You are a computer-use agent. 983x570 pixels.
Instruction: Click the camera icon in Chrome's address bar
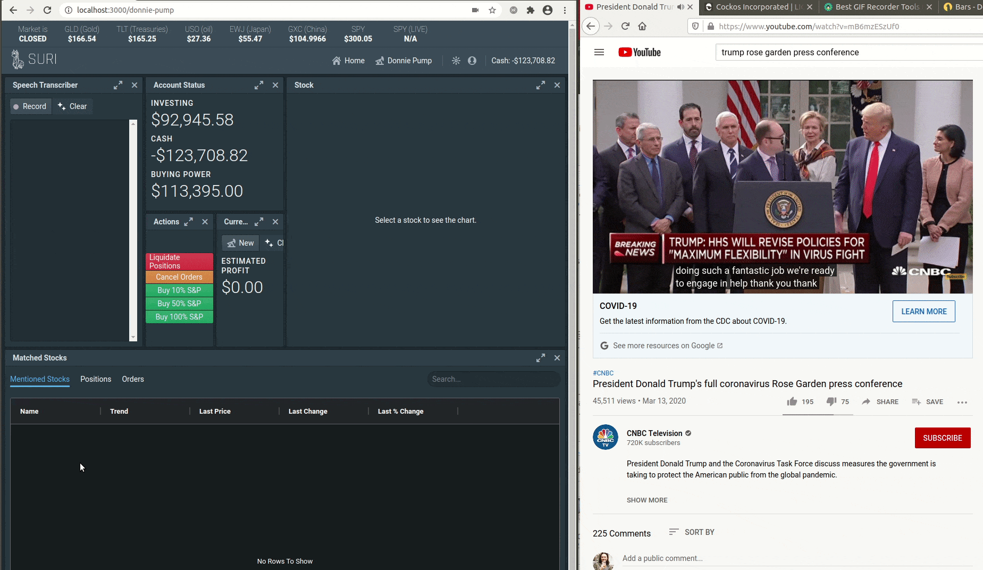click(475, 10)
